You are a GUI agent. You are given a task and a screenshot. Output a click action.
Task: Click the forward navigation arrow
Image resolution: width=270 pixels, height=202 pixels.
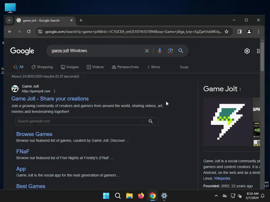point(19,32)
